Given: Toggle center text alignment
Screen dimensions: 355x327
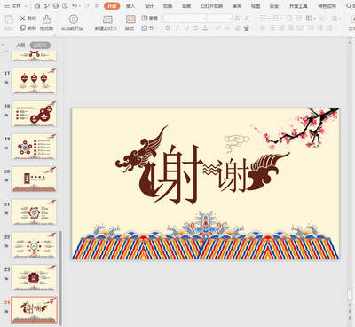Looking at the screenshot, I should [272, 28].
